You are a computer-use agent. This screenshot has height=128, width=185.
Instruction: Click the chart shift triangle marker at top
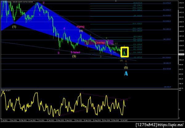tap(116, 1)
